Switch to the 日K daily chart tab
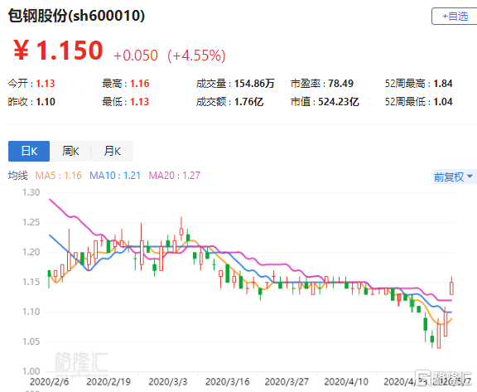 [x=29, y=151]
